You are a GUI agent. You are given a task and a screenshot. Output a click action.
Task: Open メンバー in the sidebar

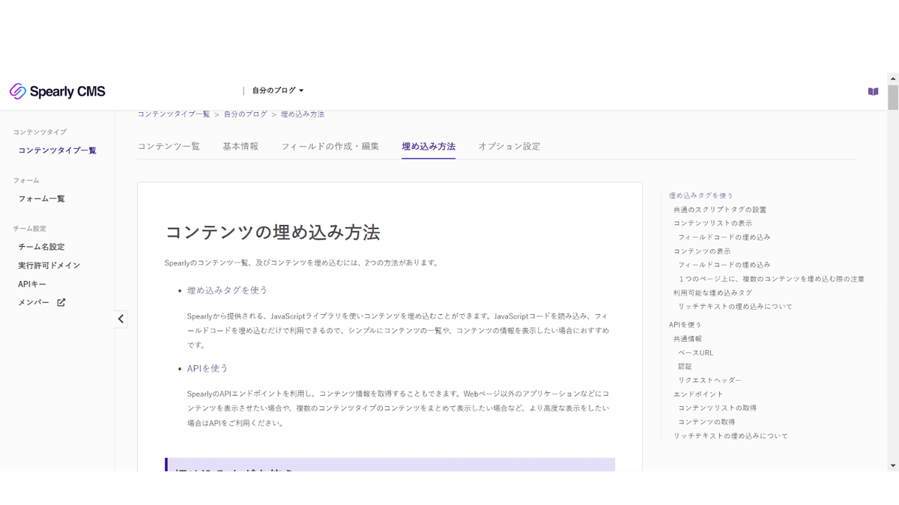[x=34, y=302]
